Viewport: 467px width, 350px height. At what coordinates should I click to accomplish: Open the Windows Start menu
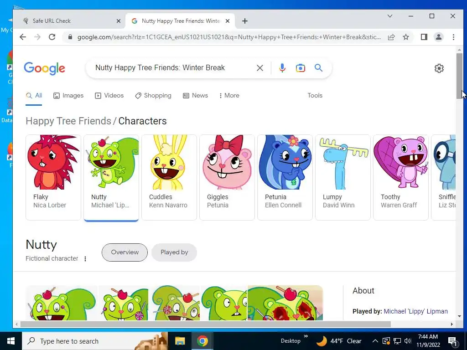click(x=11, y=341)
